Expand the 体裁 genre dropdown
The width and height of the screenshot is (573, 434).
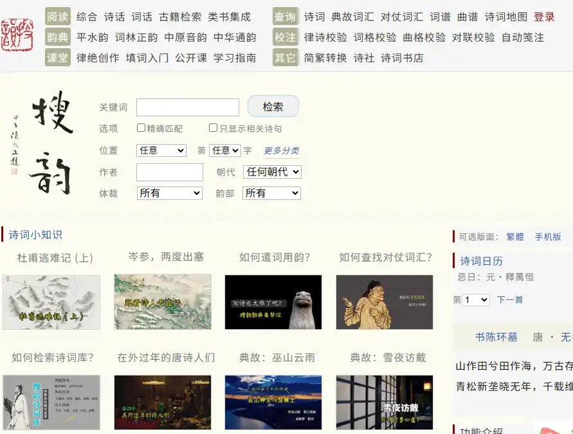click(170, 193)
